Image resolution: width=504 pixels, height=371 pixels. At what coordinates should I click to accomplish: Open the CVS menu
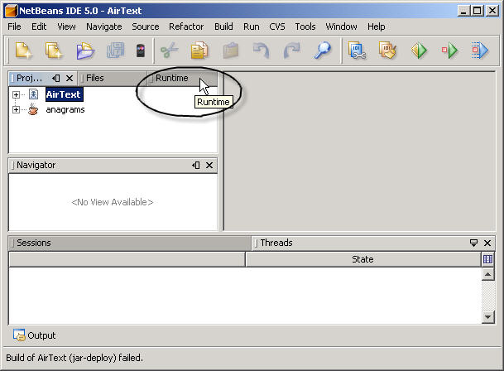point(277,26)
